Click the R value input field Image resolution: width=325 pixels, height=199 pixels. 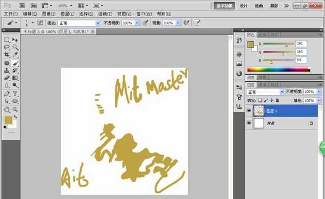tap(301, 43)
